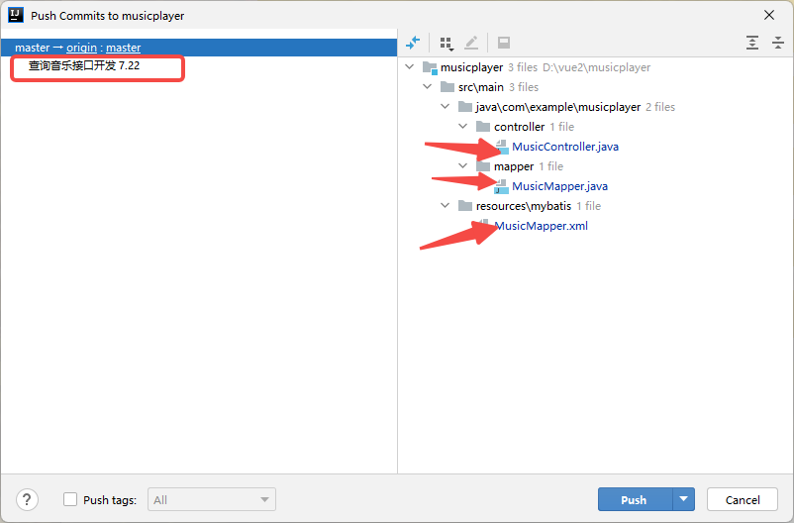This screenshot has width=794, height=523.
Task: Select the 'controller' folder label
Action: (520, 127)
